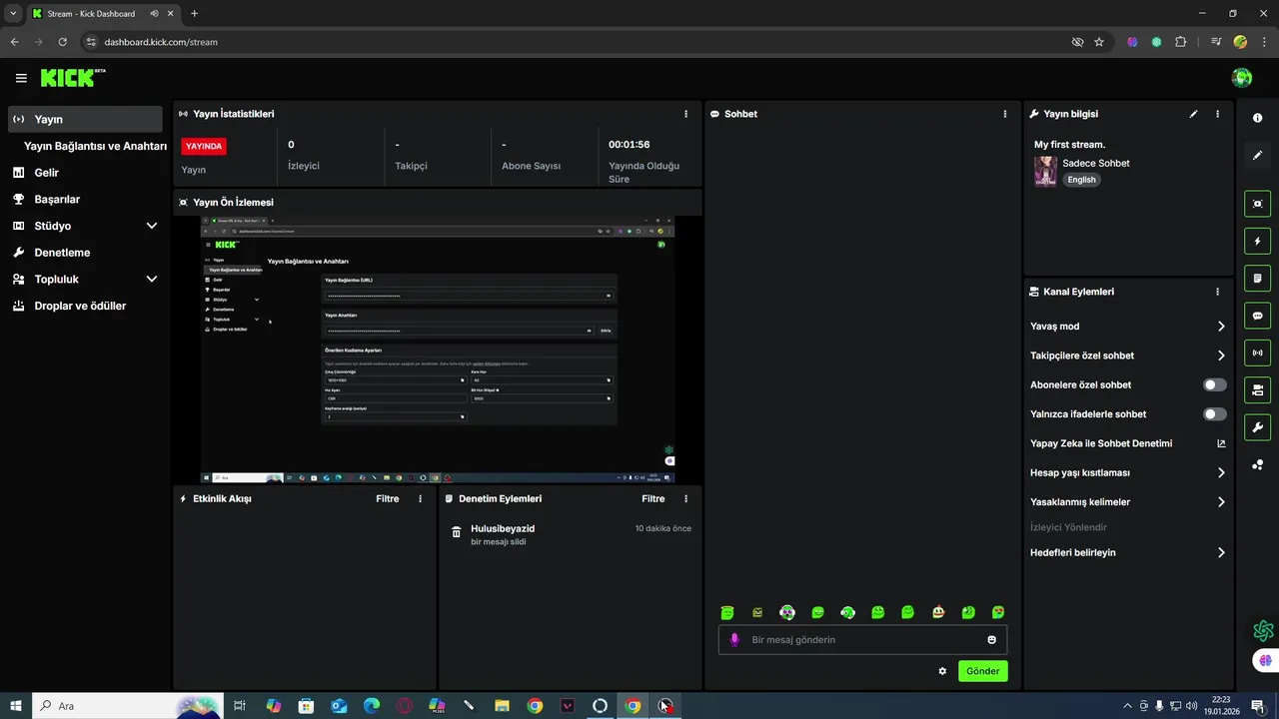Click the Sadece Sohbet category thumbnail
Image resolution: width=1279 pixels, height=719 pixels.
pos(1045,171)
